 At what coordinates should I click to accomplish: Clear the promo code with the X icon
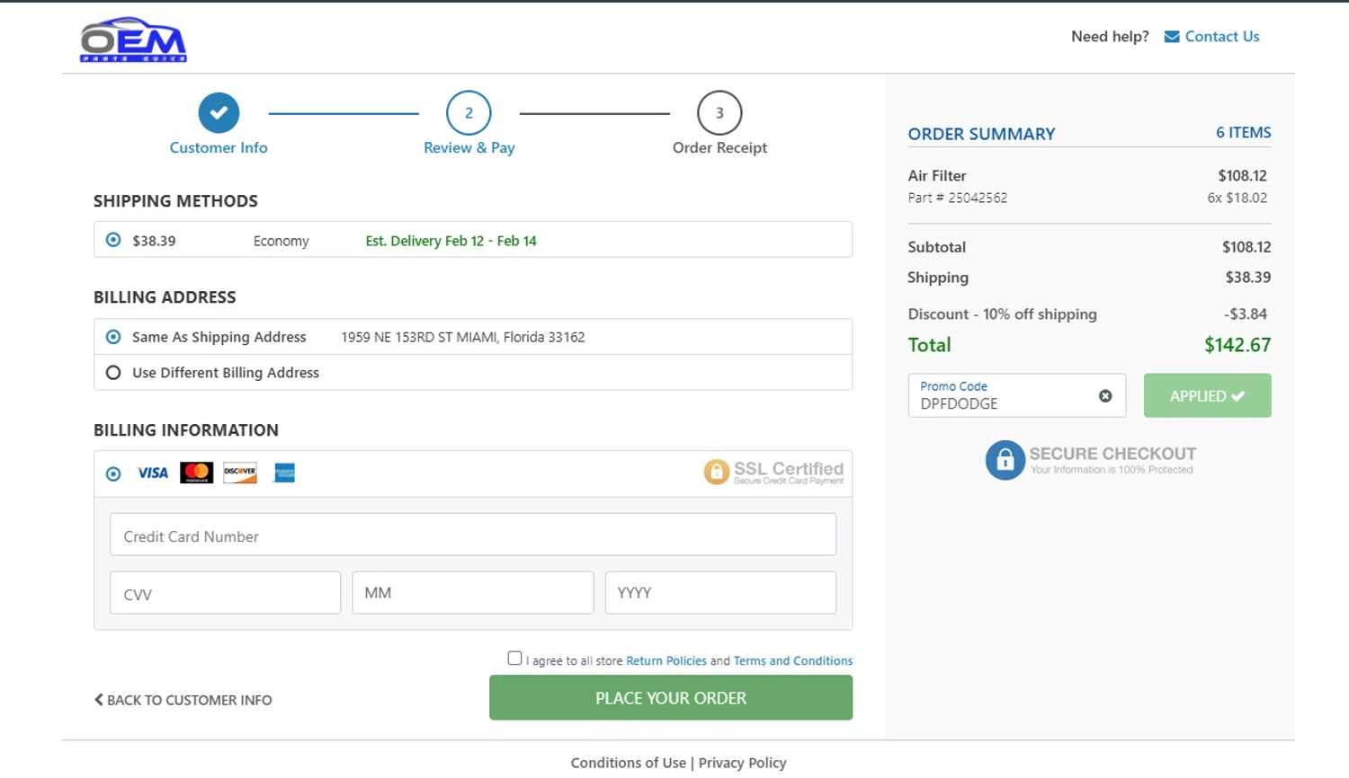pyautogui.click(x=1105, y=396)
